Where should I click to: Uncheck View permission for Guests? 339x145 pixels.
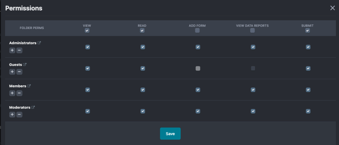(87, 68)
